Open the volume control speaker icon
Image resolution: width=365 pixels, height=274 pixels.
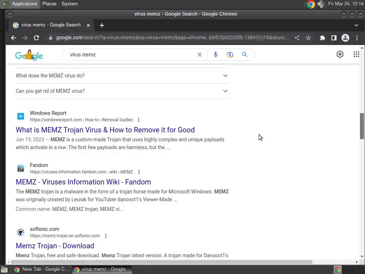[x=321, y=4]
